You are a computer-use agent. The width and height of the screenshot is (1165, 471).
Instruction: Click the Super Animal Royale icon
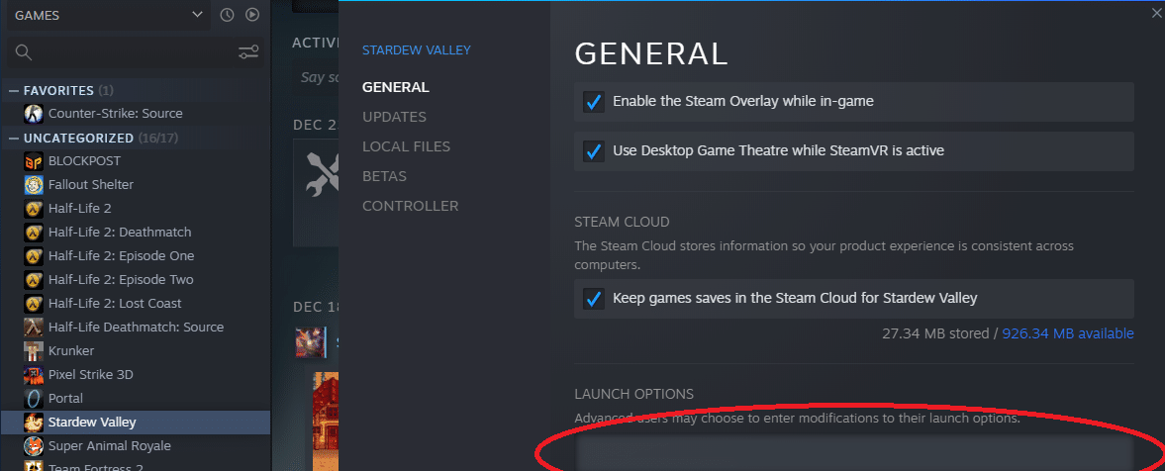[34, 446]
